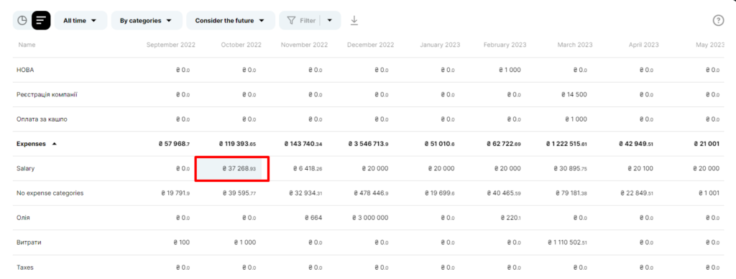Viewport: 736px width, 279px height.
Task: Click Expenses total 51 010.6 for January 2023
Action: (440, 145)
